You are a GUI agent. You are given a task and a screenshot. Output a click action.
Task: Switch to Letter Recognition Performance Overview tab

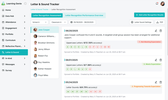(x=84, y=15)
